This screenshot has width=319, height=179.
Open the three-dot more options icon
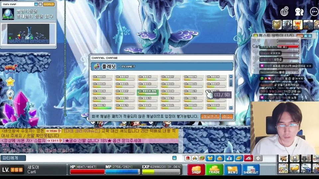tap(314, 12)
